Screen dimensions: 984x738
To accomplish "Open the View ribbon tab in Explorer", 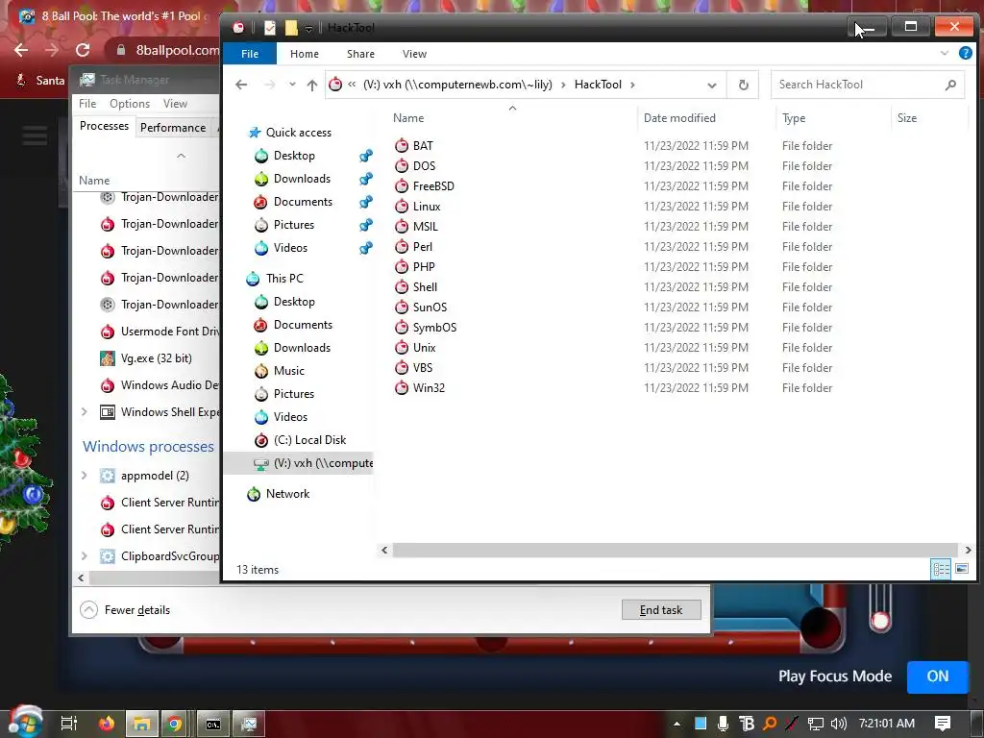I will point(414,54).
